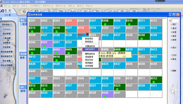
Task: Click the 2.登记 shortcut on the right
Action: tap(174, 28)
